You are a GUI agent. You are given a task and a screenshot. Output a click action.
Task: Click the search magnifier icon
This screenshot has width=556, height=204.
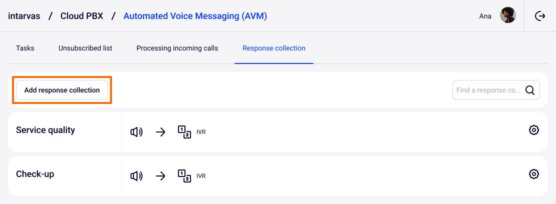[x=530, y=90]
